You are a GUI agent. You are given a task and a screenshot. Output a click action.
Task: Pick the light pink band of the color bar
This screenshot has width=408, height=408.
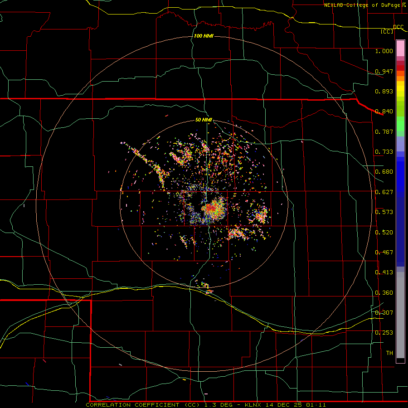tap(400, 48)
